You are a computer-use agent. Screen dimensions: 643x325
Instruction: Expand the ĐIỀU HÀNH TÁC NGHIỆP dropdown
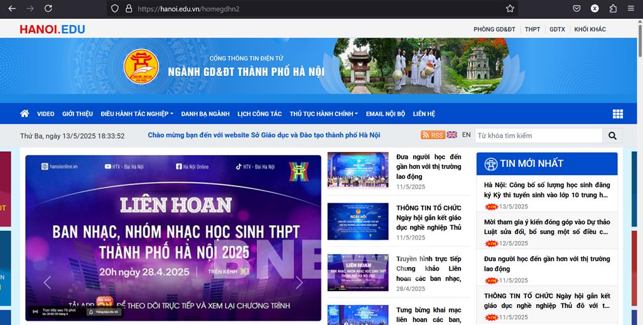[137, 114]
